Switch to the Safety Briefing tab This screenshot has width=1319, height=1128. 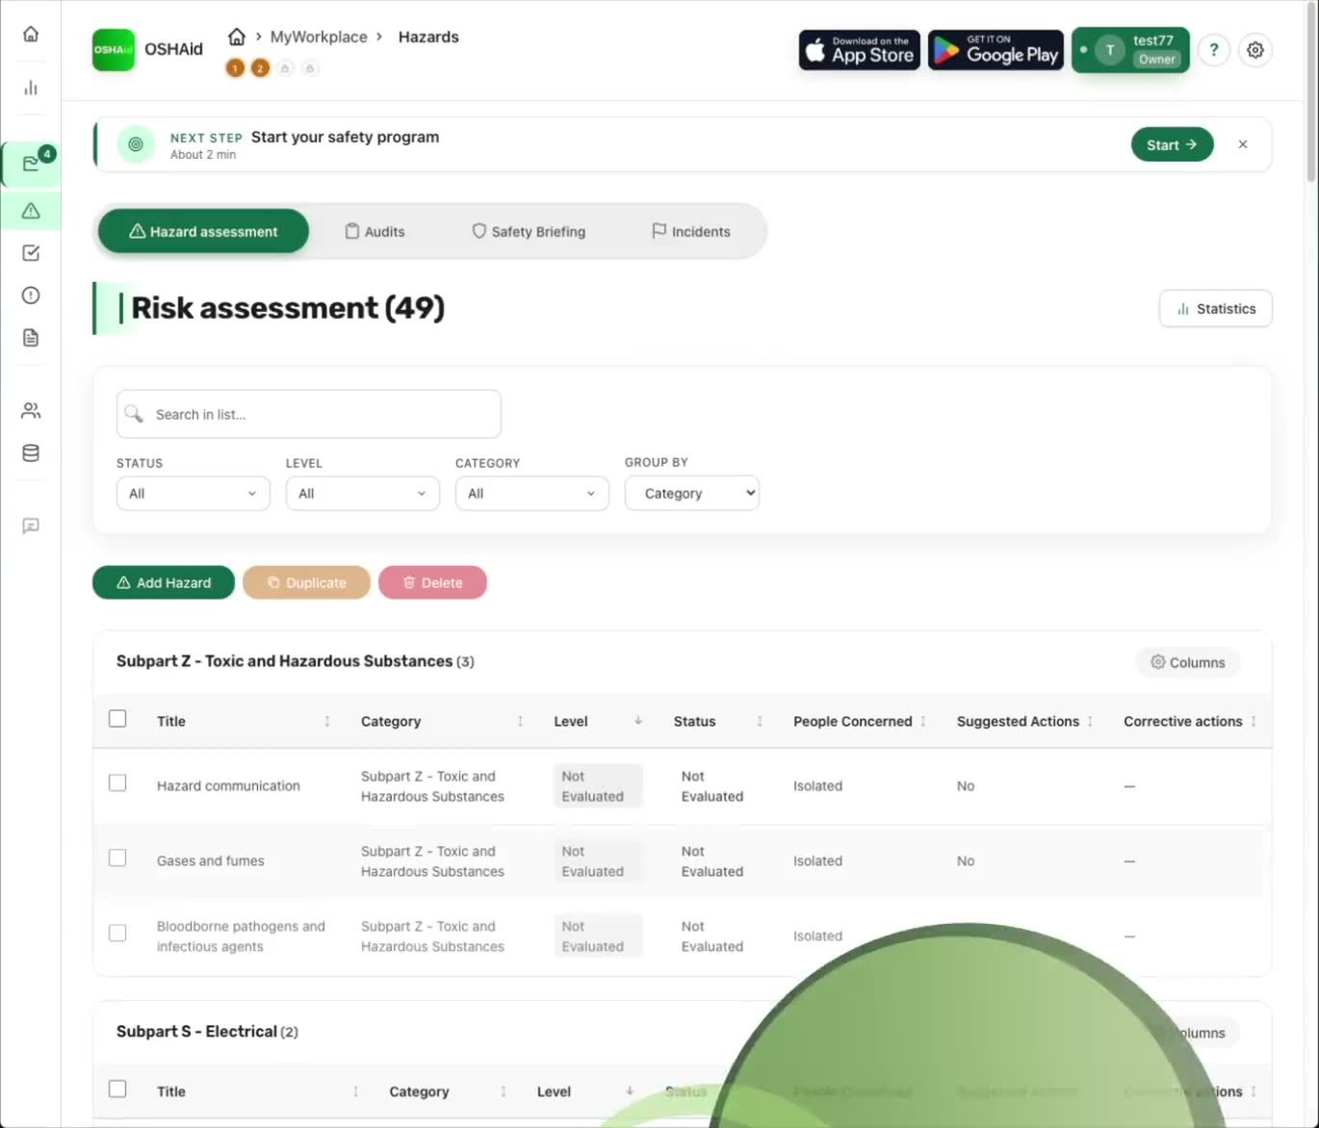pos(529,232)
